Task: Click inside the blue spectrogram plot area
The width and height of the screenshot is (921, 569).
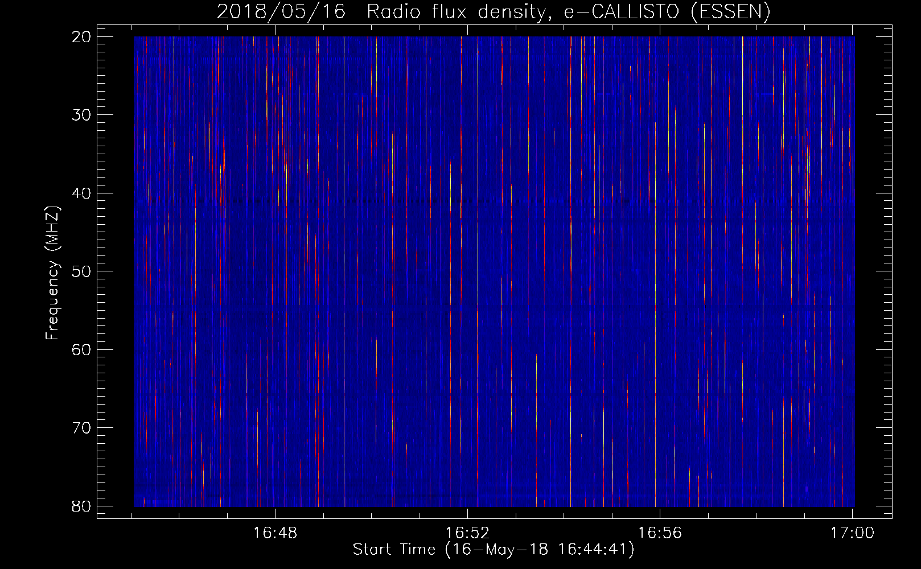Action: click(x=494, y=271)
